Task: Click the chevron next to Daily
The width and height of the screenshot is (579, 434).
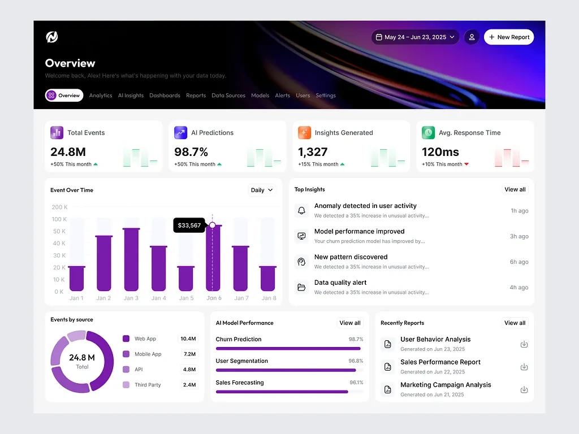Action: [x=270, y=190]
